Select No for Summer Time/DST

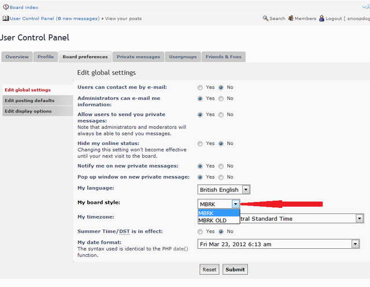[221, 232]
